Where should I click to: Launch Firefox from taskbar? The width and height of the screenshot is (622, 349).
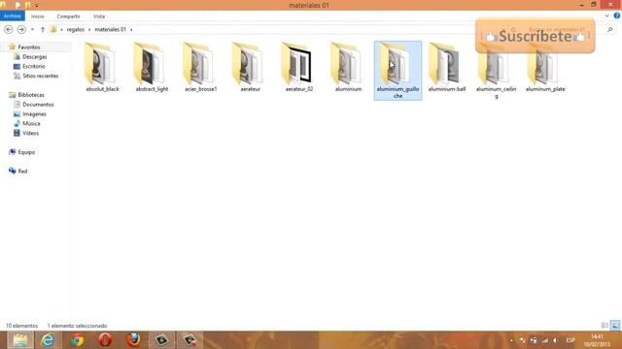(x=134, y=340)
